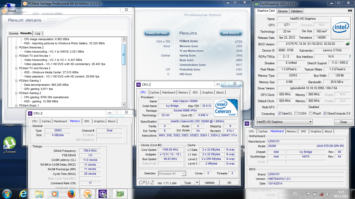This screenshot has height=199, width=355.
Task: Click the Memory CPU-Z window title icon
Action: point(30,113)
